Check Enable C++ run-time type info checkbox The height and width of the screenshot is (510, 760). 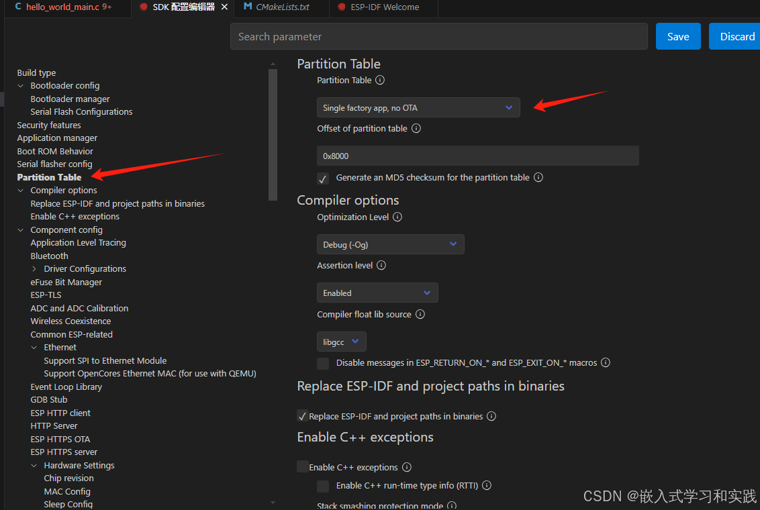click(323, 486)
